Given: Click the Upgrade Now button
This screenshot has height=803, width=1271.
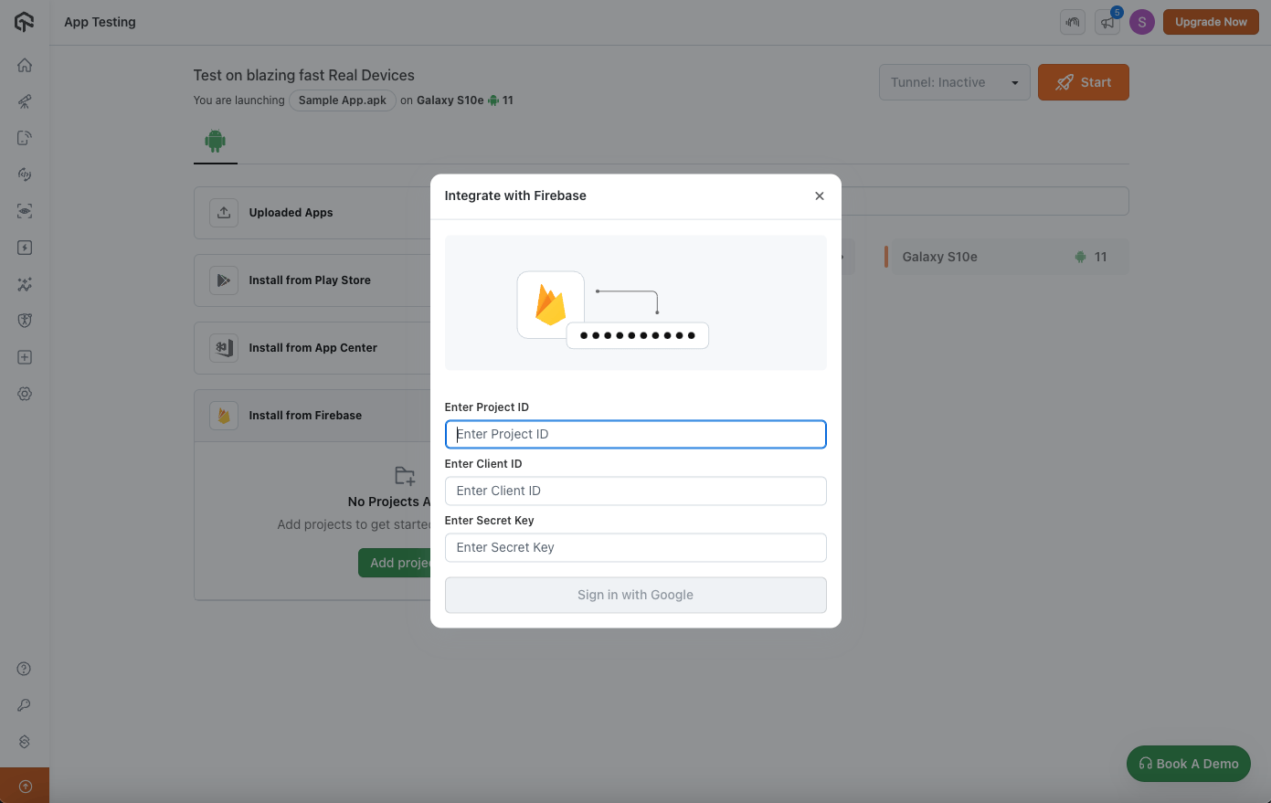Looking at the screenshot, I should pyautogui.click(x=1210, y=22).
